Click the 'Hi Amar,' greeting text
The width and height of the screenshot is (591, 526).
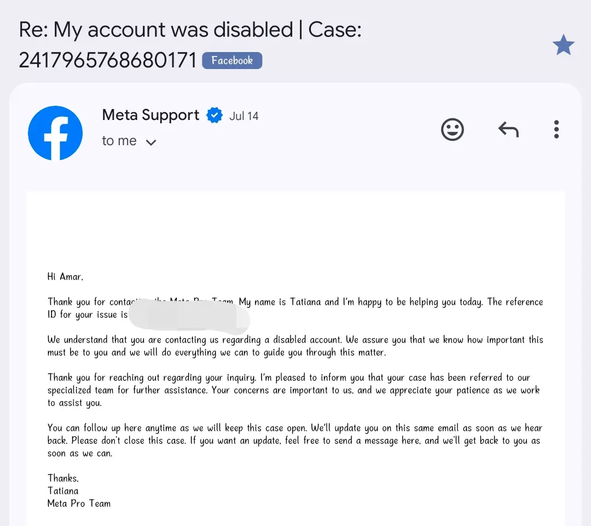pyautogui.click(x=65, y=277)
